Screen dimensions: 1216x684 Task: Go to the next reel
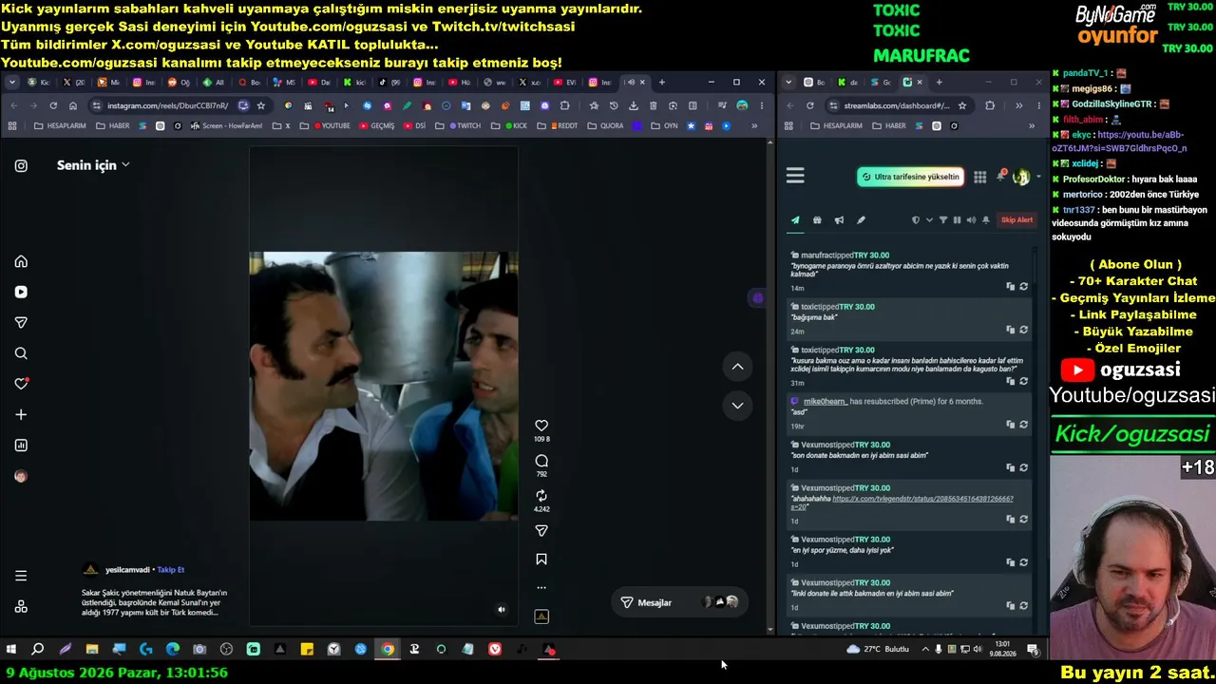pyautogui.click(x=737, y=406)
